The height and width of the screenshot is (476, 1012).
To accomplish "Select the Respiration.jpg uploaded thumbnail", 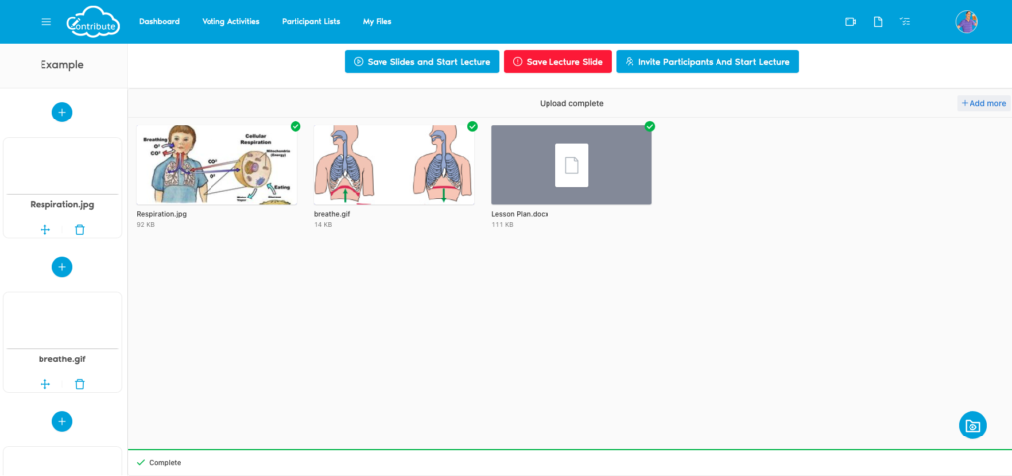I will coord(216,165).
